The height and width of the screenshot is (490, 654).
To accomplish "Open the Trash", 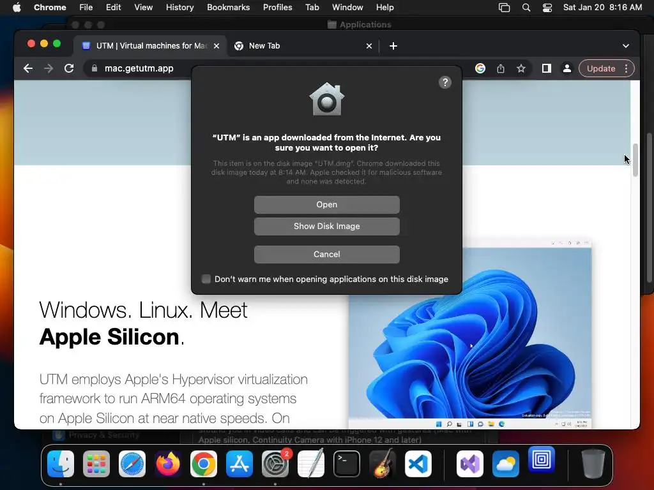I will pos(593,463).
